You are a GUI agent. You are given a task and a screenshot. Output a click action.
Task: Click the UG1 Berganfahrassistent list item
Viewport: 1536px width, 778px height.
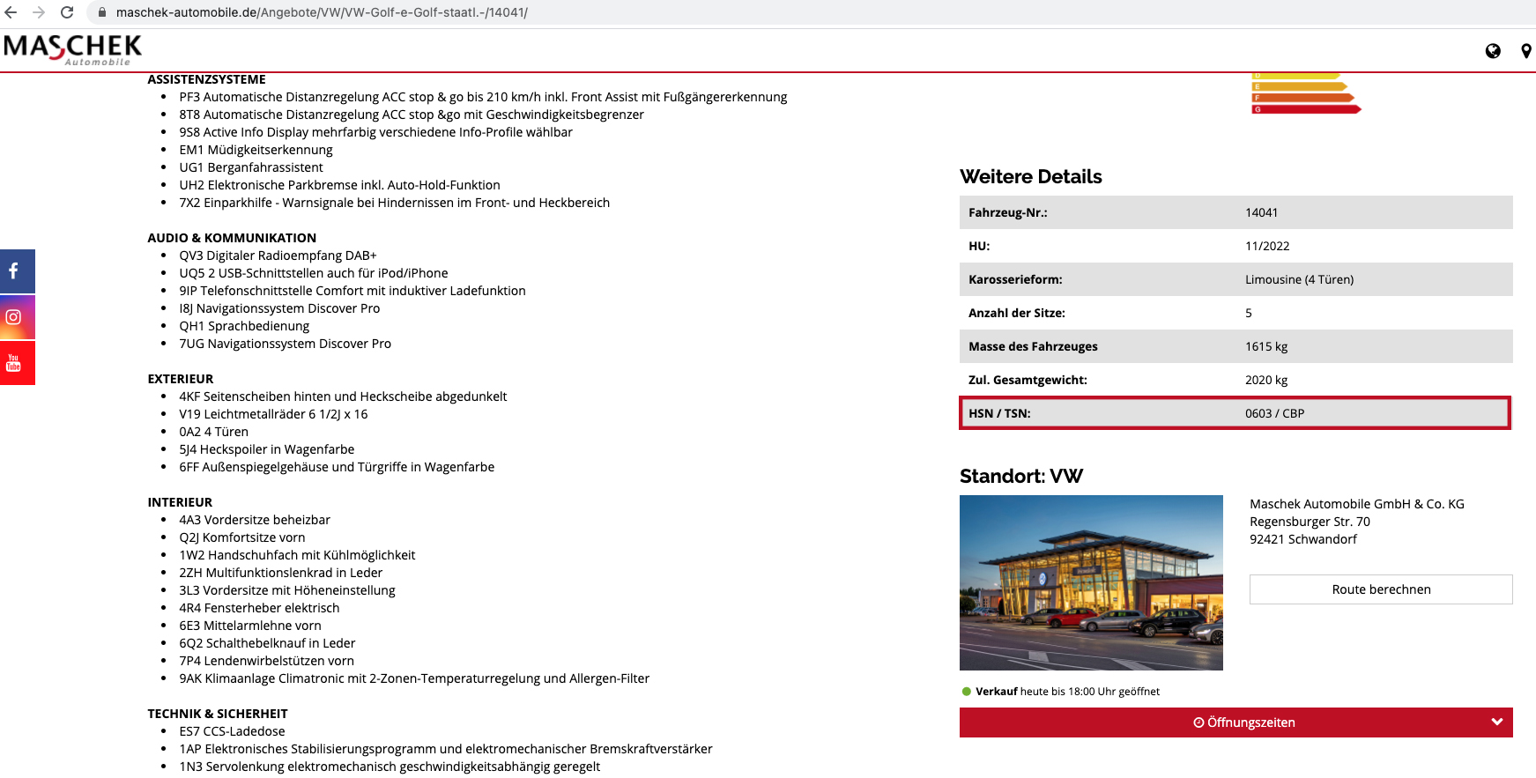point(251,167)
